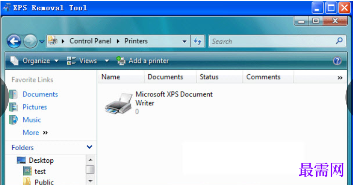Viewport: 353px width, 185px height.
Task: Open Help with the question mark icon
Action: (337, 61)
